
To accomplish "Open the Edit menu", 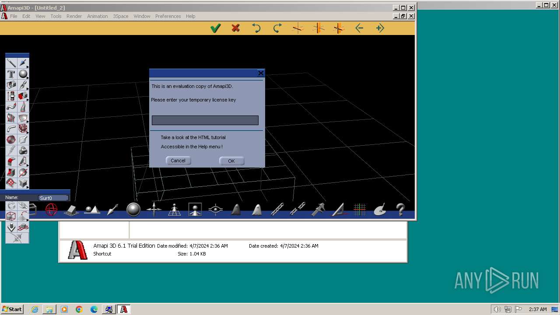I will pos(26,16).
